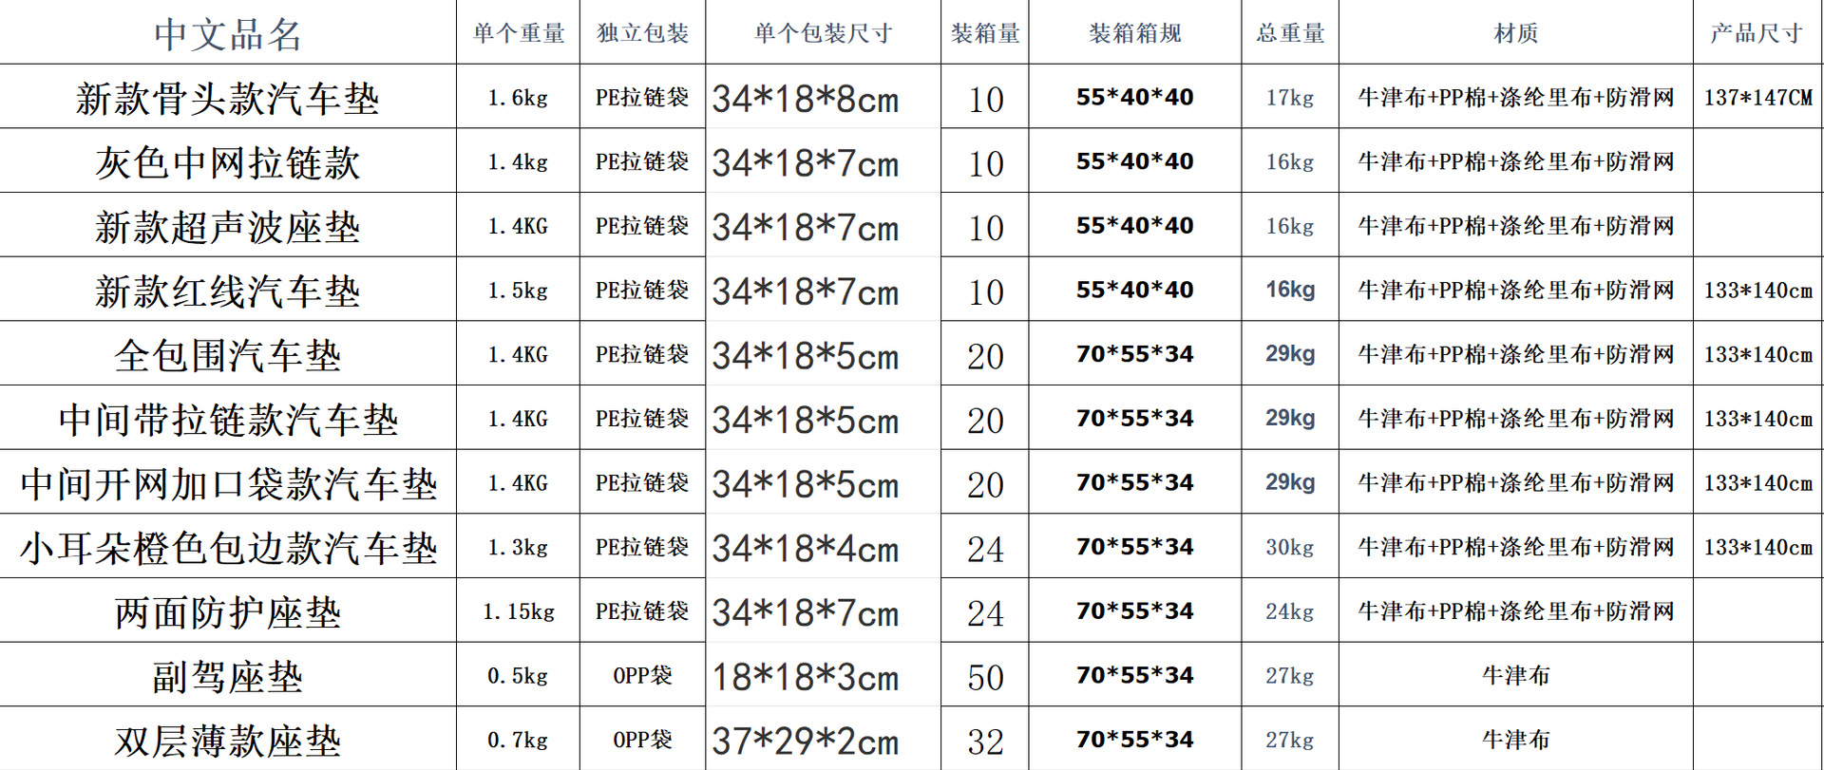Select the 双层薄款座垫 cell
This screenshot has width=1824, height=770.
pyautogui.click(x=228, y=740)
